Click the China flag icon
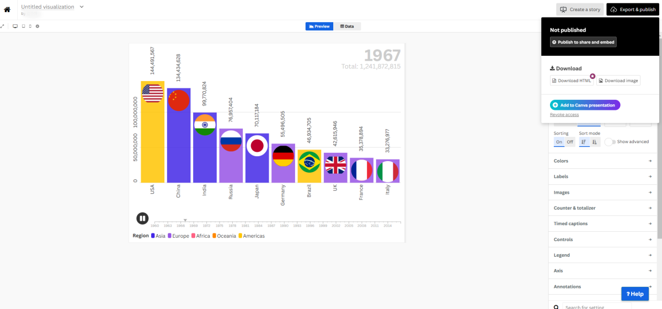 pos(179,100)
